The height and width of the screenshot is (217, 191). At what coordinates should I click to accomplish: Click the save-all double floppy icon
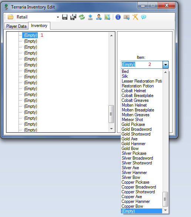[73, 17]
